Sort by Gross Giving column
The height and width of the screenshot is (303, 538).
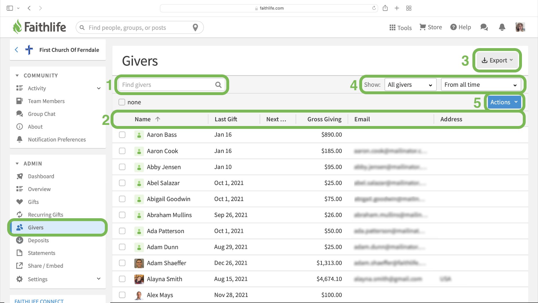[x=324, y=119]
